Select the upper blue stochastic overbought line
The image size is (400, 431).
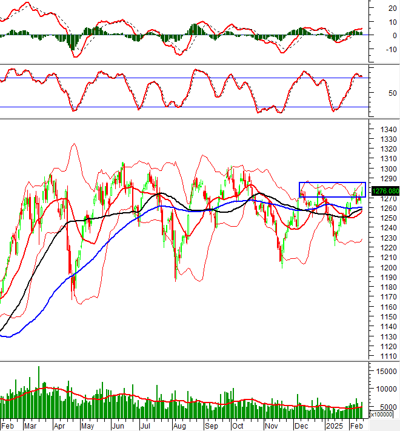click(x=182, y=78)
